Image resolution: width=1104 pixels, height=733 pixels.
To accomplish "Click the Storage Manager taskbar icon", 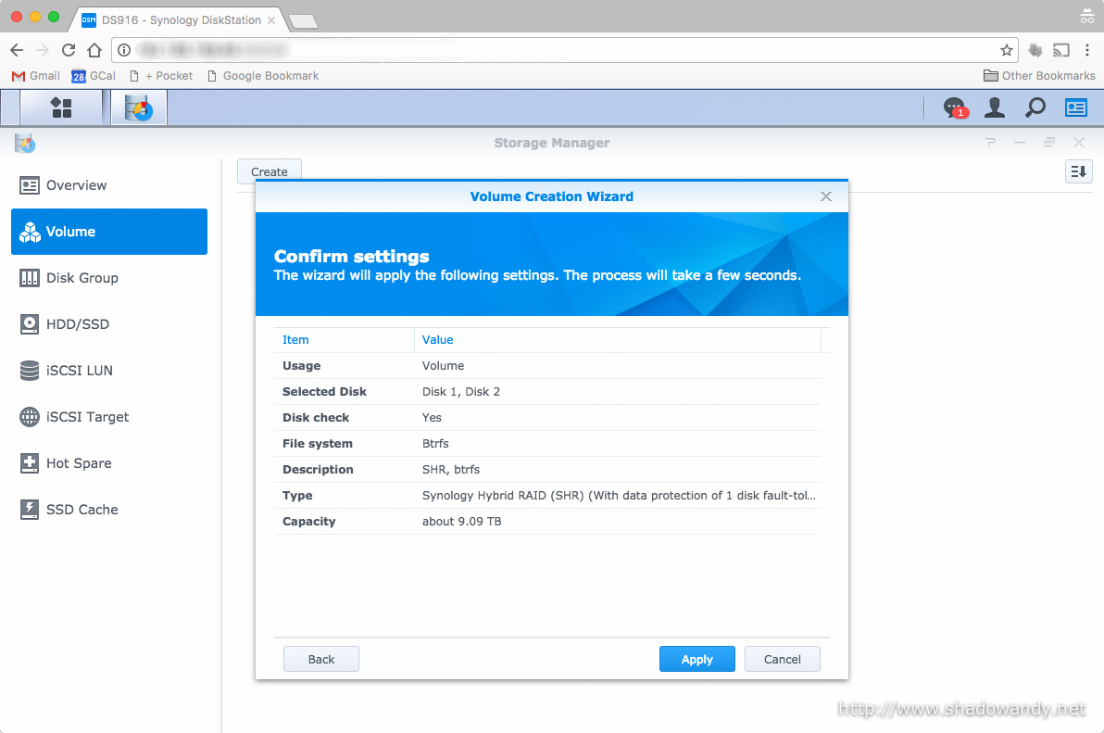I will click(139, 107).
